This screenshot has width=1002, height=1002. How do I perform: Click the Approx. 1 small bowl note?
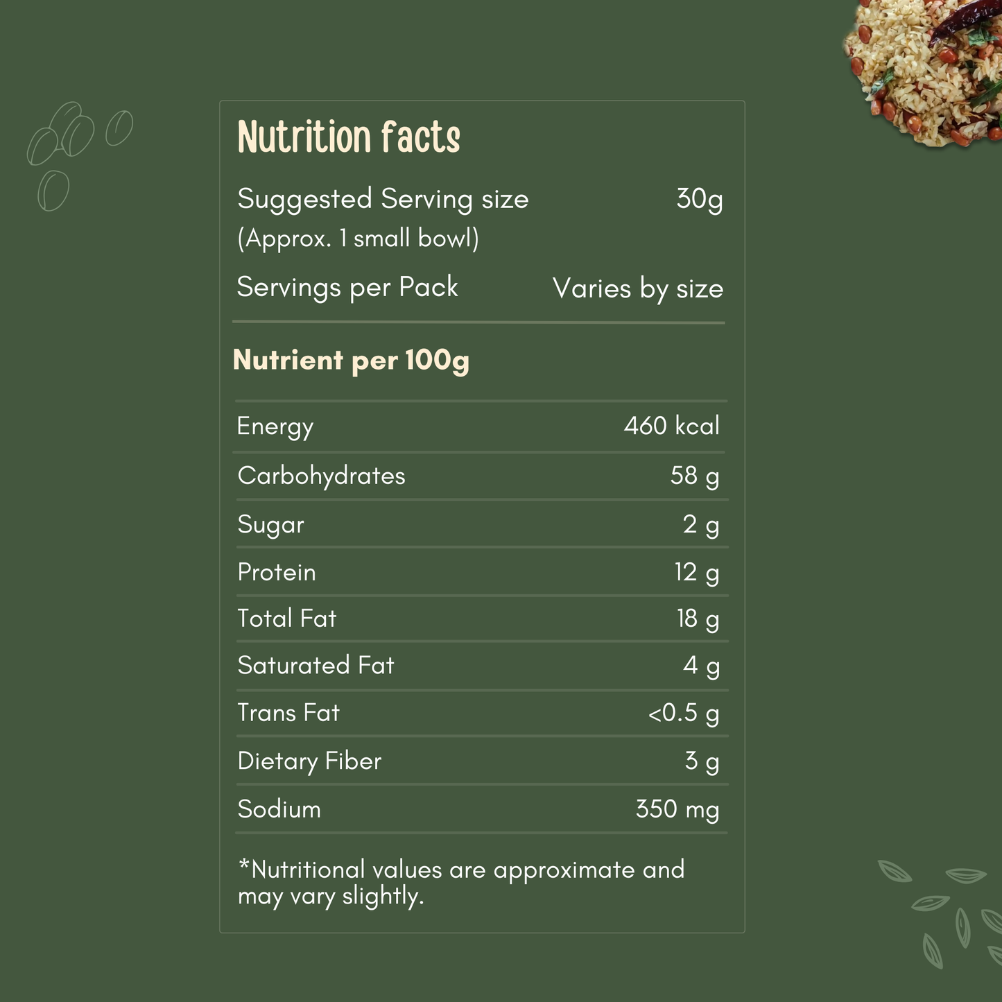[358, 239]
